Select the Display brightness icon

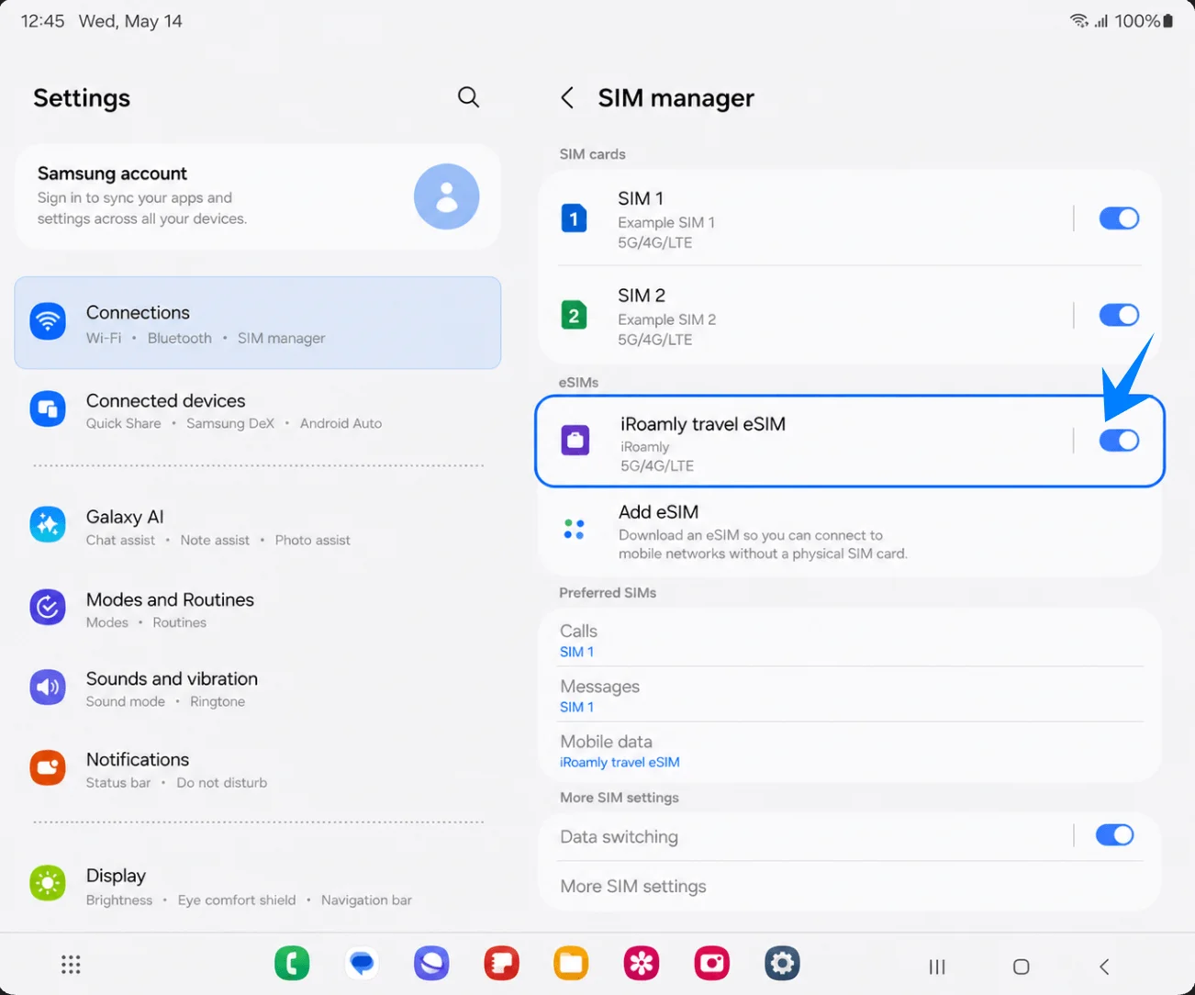[x=48, y=883]
